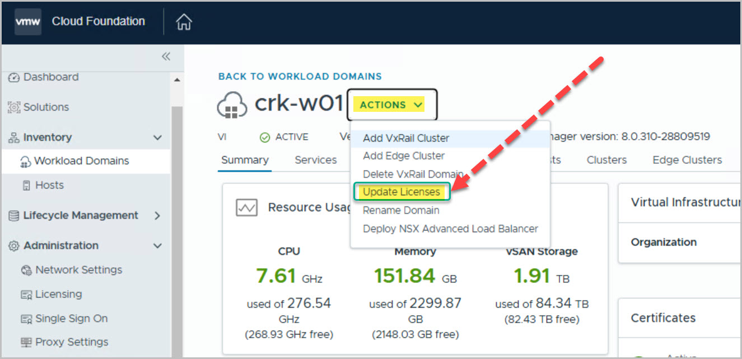Choose Add VxRail Cluster menu item
Screen dimensions: 742x359
click(406, 138)
